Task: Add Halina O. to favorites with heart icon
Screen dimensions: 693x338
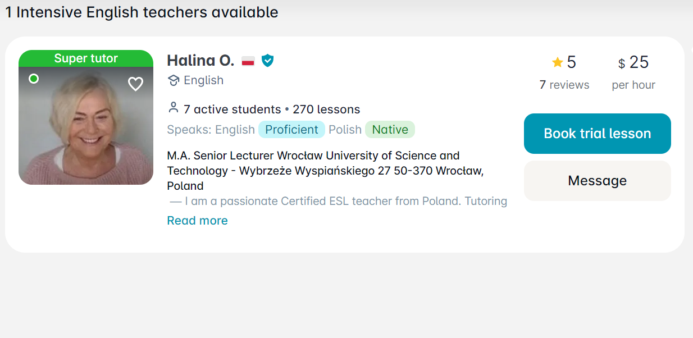Action: [135, 84]
